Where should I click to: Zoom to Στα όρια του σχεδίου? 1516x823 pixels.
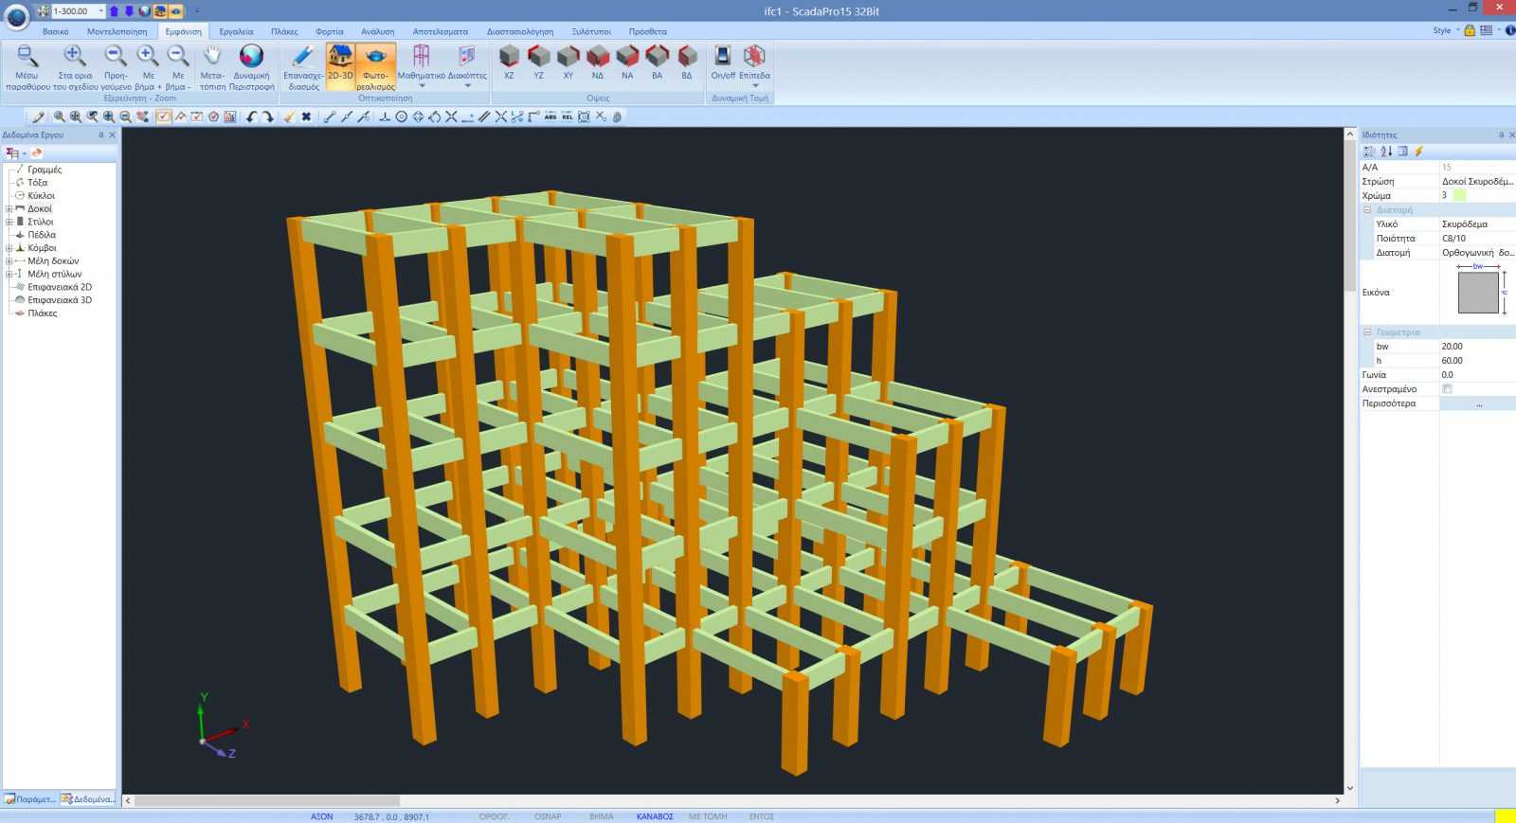point(75,58)
